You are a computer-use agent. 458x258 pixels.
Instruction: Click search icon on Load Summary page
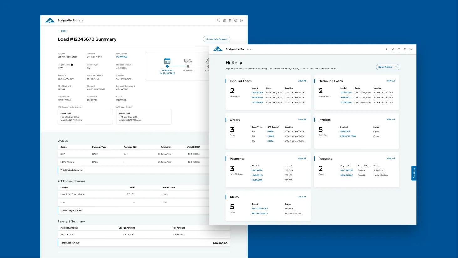(219, 20)
